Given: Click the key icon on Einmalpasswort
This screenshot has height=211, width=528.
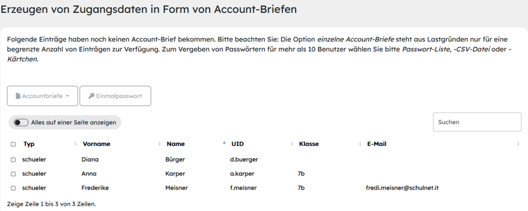Looking at the screenshot, I should [92, 96].
